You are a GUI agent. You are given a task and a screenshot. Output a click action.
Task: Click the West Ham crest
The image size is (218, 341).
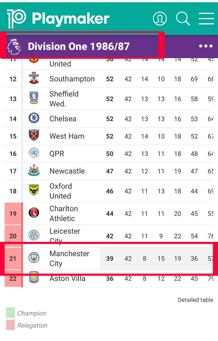34,136
